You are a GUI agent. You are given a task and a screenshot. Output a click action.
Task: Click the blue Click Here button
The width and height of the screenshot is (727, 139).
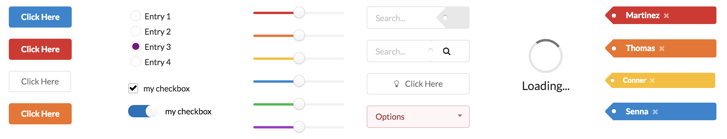pos(40,17)
